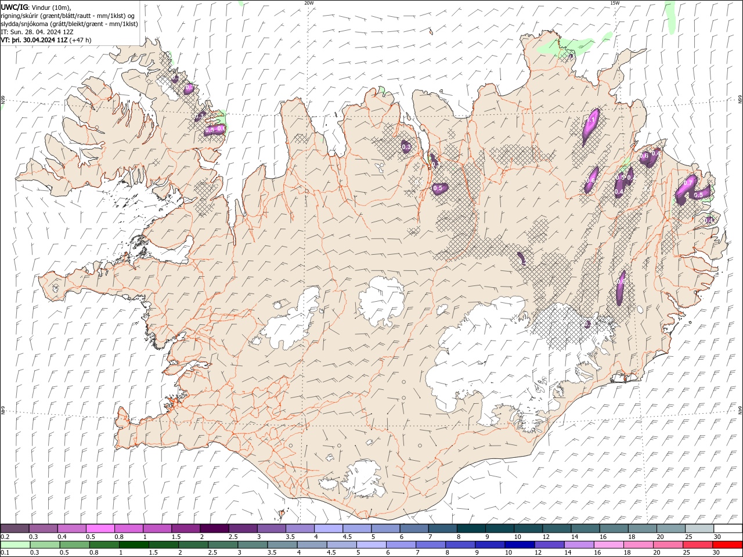Image resolution: width=743 pixels, height=557 pixels.
Task: Pick the lilac swatch at 14 in bottom scale
Action: click(579, 545)
